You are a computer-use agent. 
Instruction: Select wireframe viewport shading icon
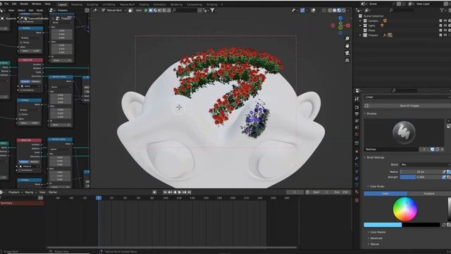330,11
